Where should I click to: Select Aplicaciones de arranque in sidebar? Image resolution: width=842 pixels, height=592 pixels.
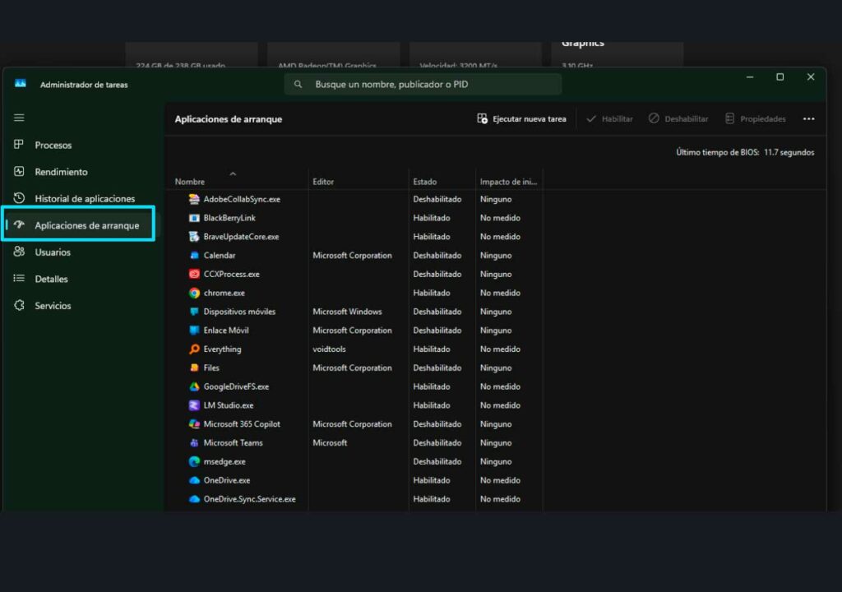point(81,225)
